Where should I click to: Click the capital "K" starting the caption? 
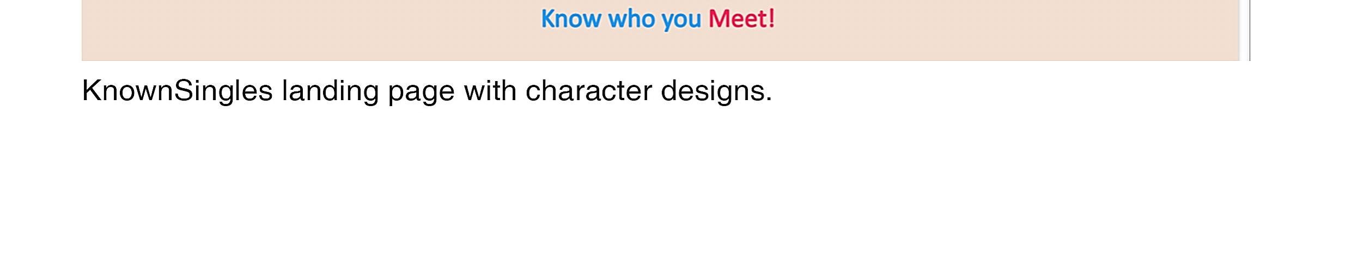[x=90, y=90]
